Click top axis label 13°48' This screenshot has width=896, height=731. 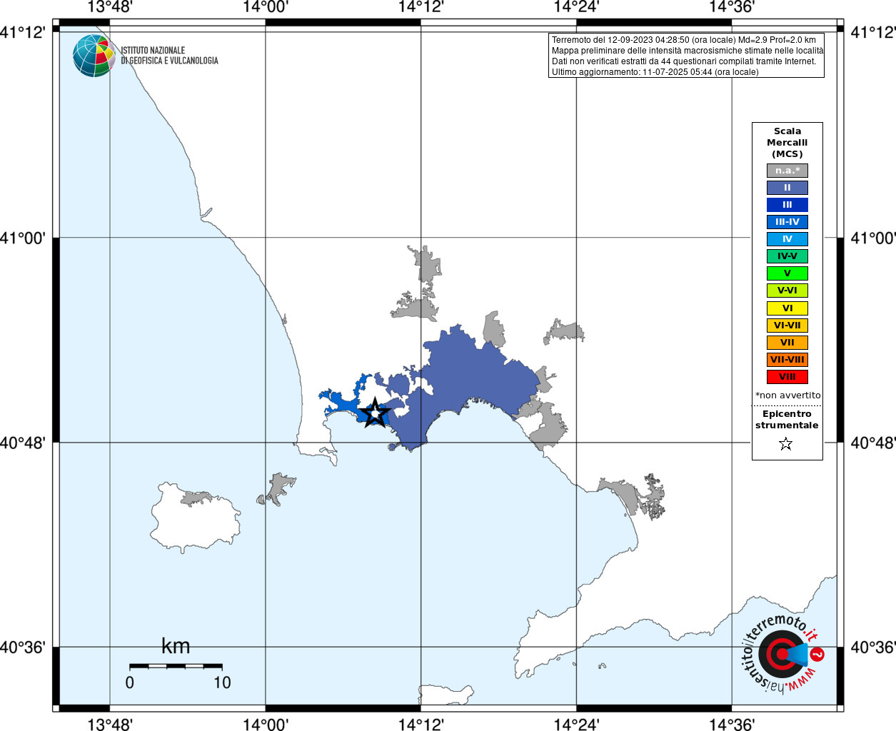(x=110, y=7)
